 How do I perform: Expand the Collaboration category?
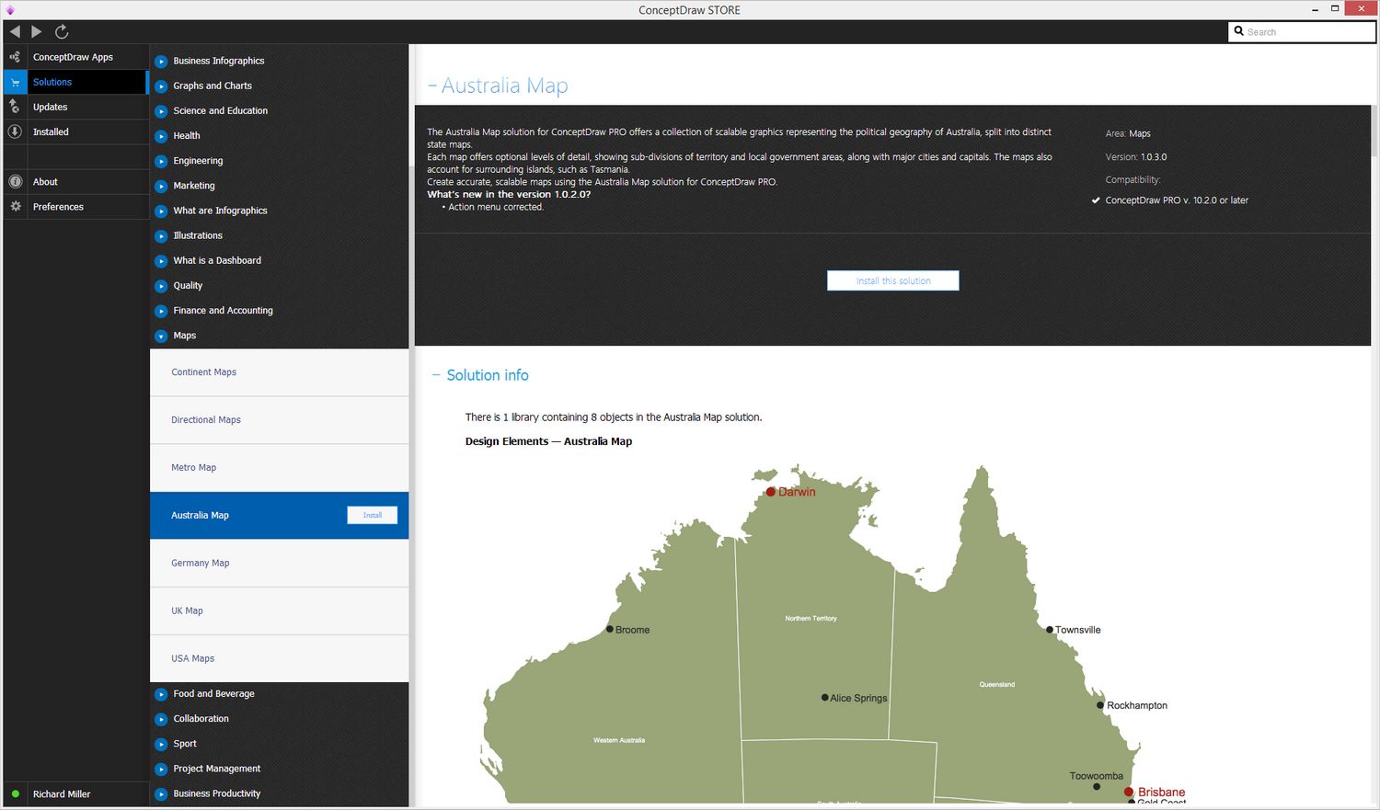pos(161,719)
